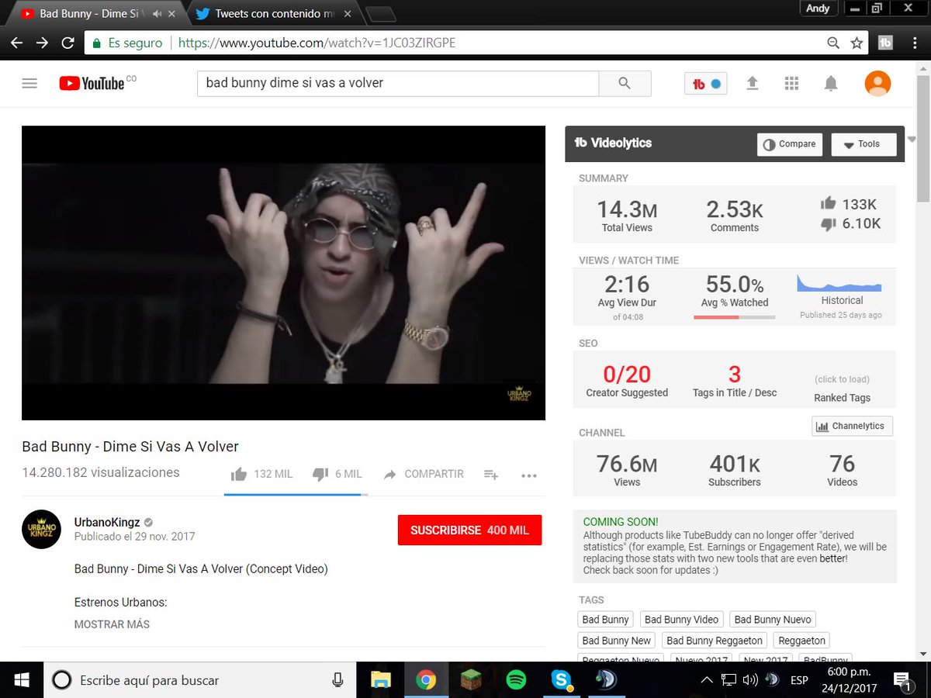Click the Andy Chrome profile button
931x698 pixels.
tap(818, 9)
